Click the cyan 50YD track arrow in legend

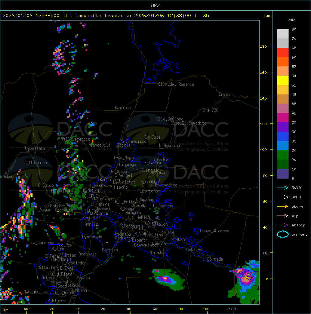click(283, 188)
